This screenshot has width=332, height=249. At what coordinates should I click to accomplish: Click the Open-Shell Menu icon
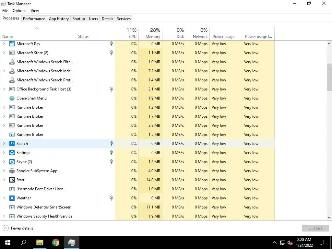(12, 98)
